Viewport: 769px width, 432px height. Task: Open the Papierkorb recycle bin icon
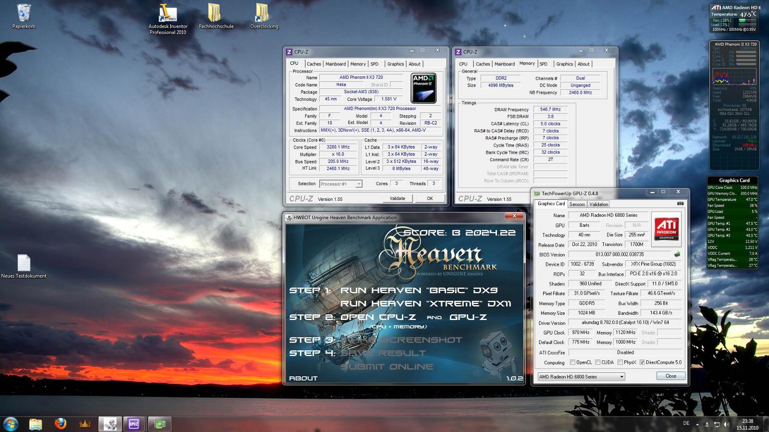[x=24, y=16]
